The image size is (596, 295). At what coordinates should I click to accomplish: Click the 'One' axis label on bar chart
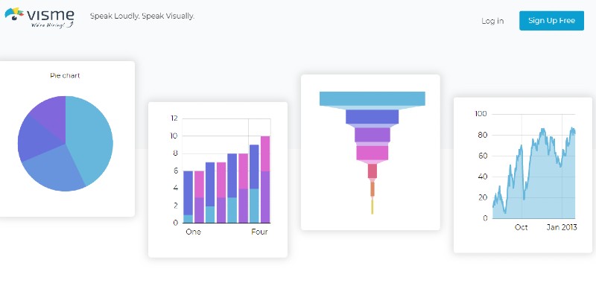[x=193, y=232]
